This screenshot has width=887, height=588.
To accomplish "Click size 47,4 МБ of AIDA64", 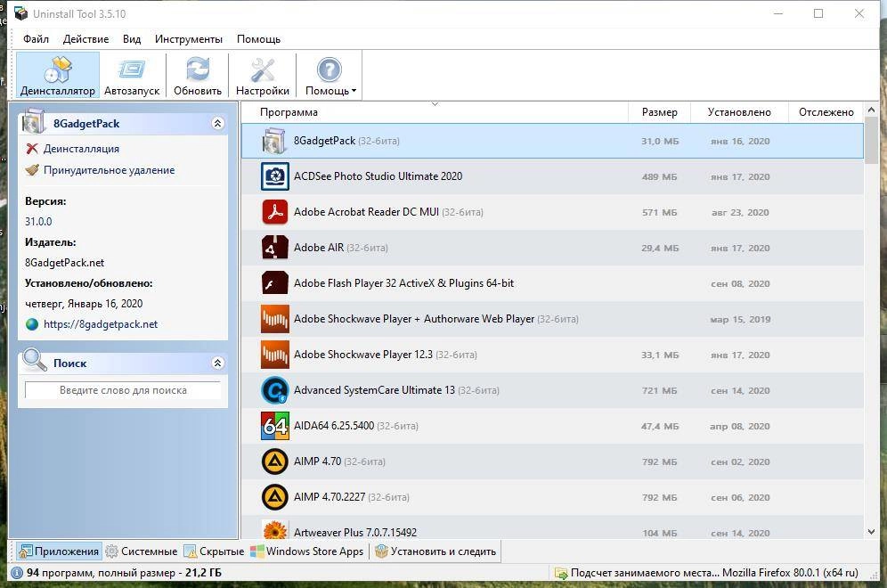I will [x=660, y=427].
